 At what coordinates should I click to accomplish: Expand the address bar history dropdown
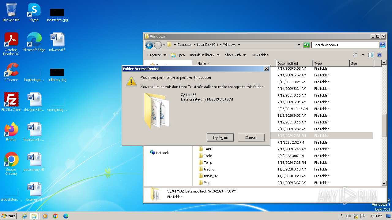(299, 45)
